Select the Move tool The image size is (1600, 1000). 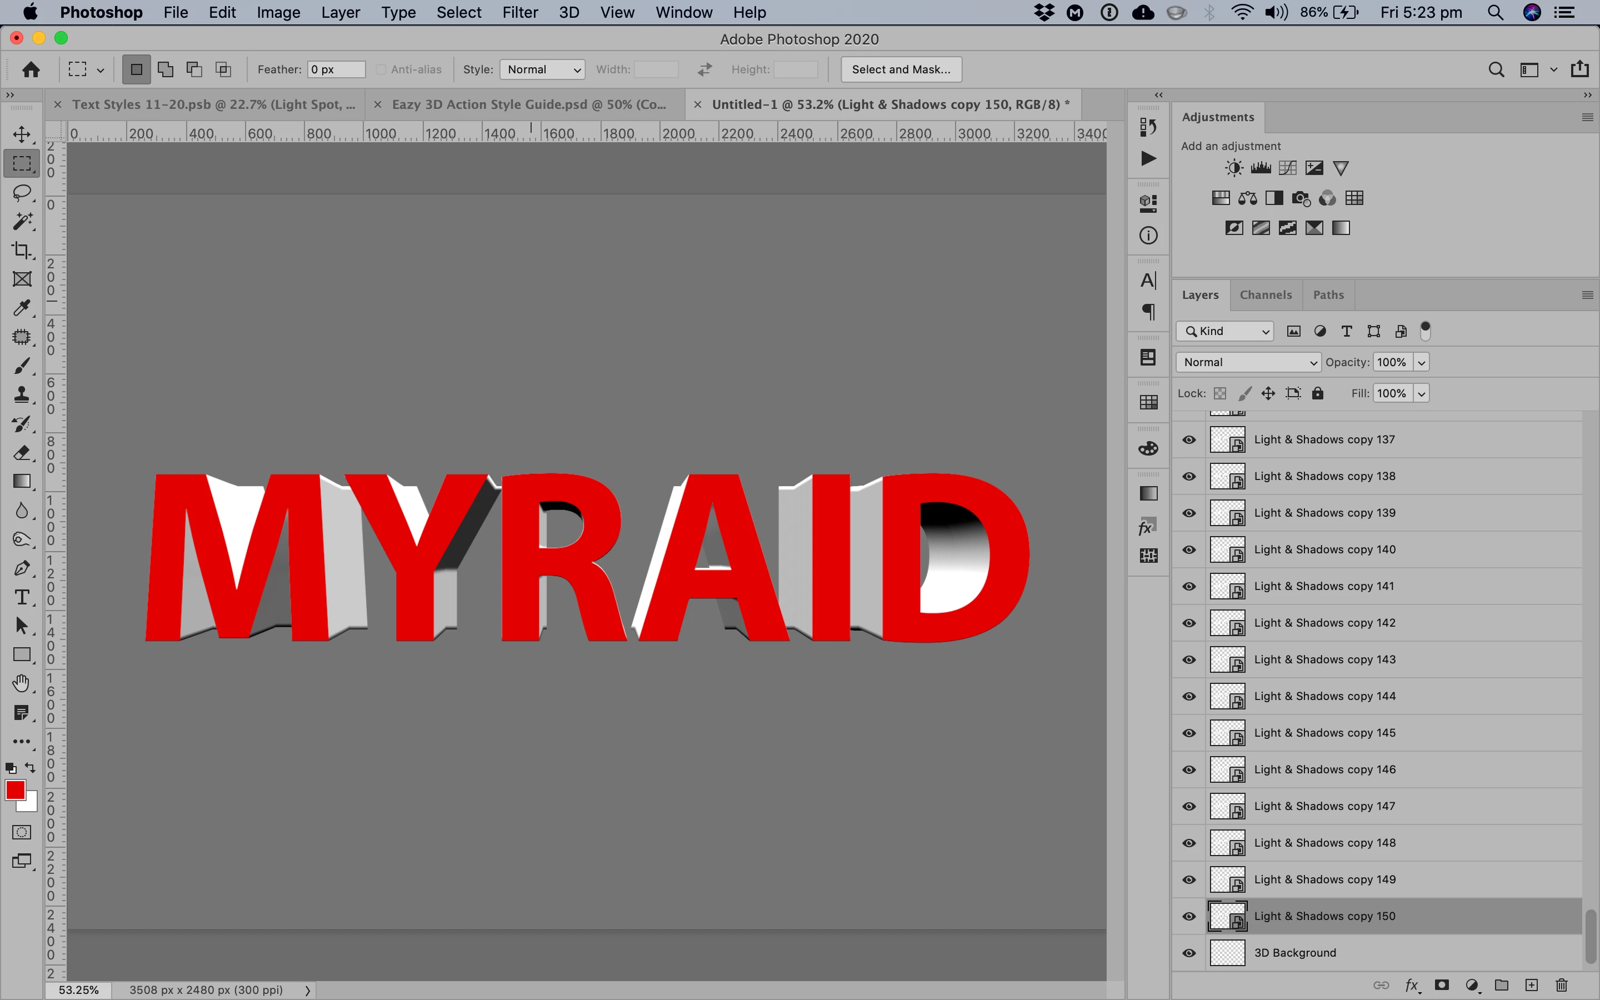pos(22,134)
